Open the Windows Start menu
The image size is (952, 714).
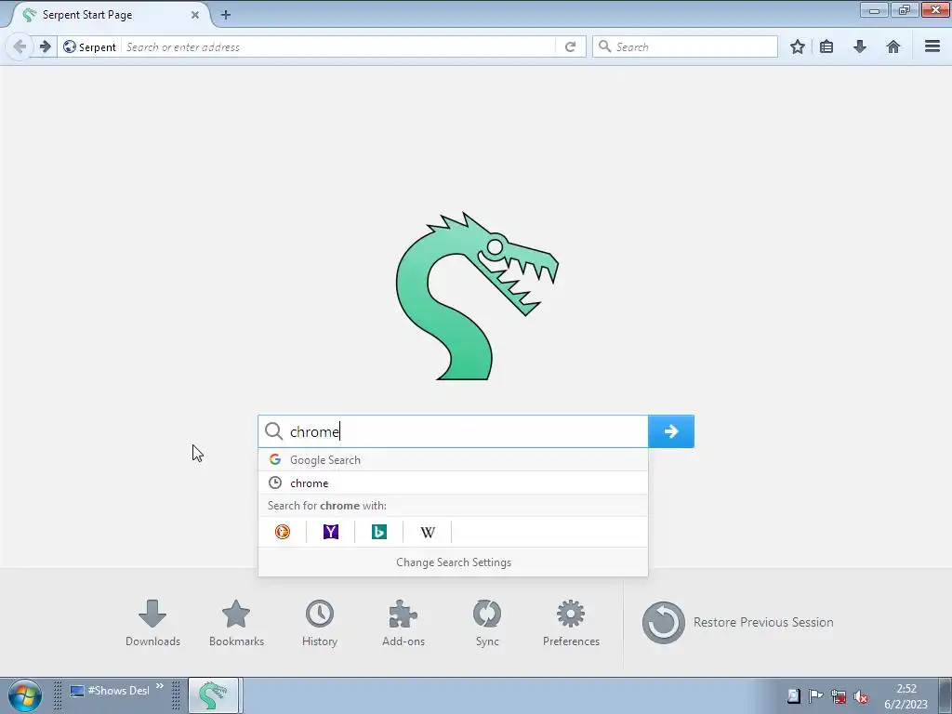[24, 695]
